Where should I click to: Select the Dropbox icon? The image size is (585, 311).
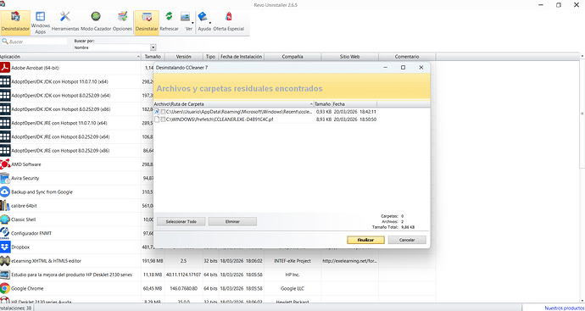click(x=5, y=247)
